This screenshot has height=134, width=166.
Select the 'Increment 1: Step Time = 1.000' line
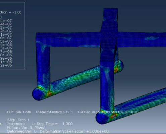click(40, 124)
